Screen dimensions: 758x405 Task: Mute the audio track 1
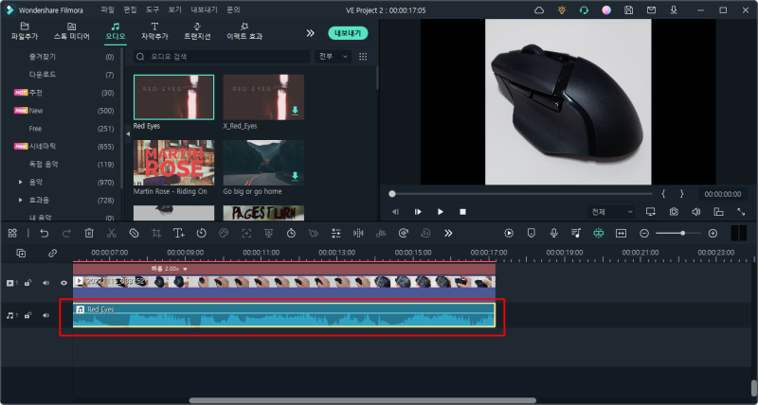coord(45,316)
